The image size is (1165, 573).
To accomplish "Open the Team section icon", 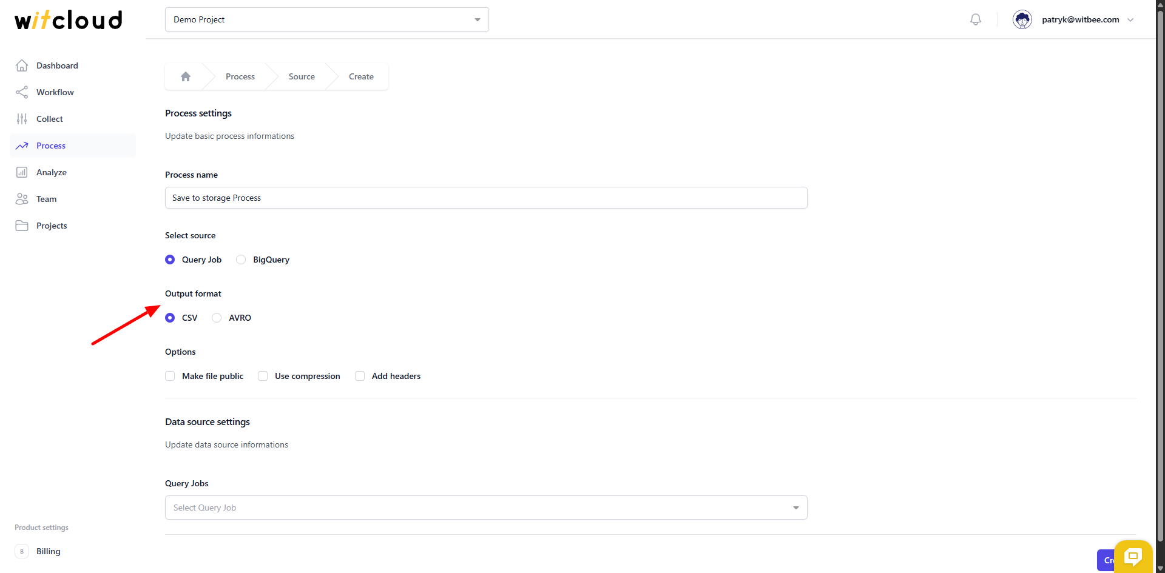I will click(22, 199).
